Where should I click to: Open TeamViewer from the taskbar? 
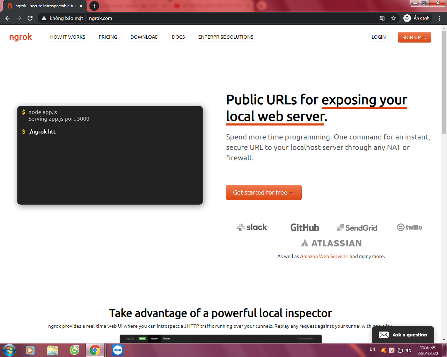click(x=118, y=350)
